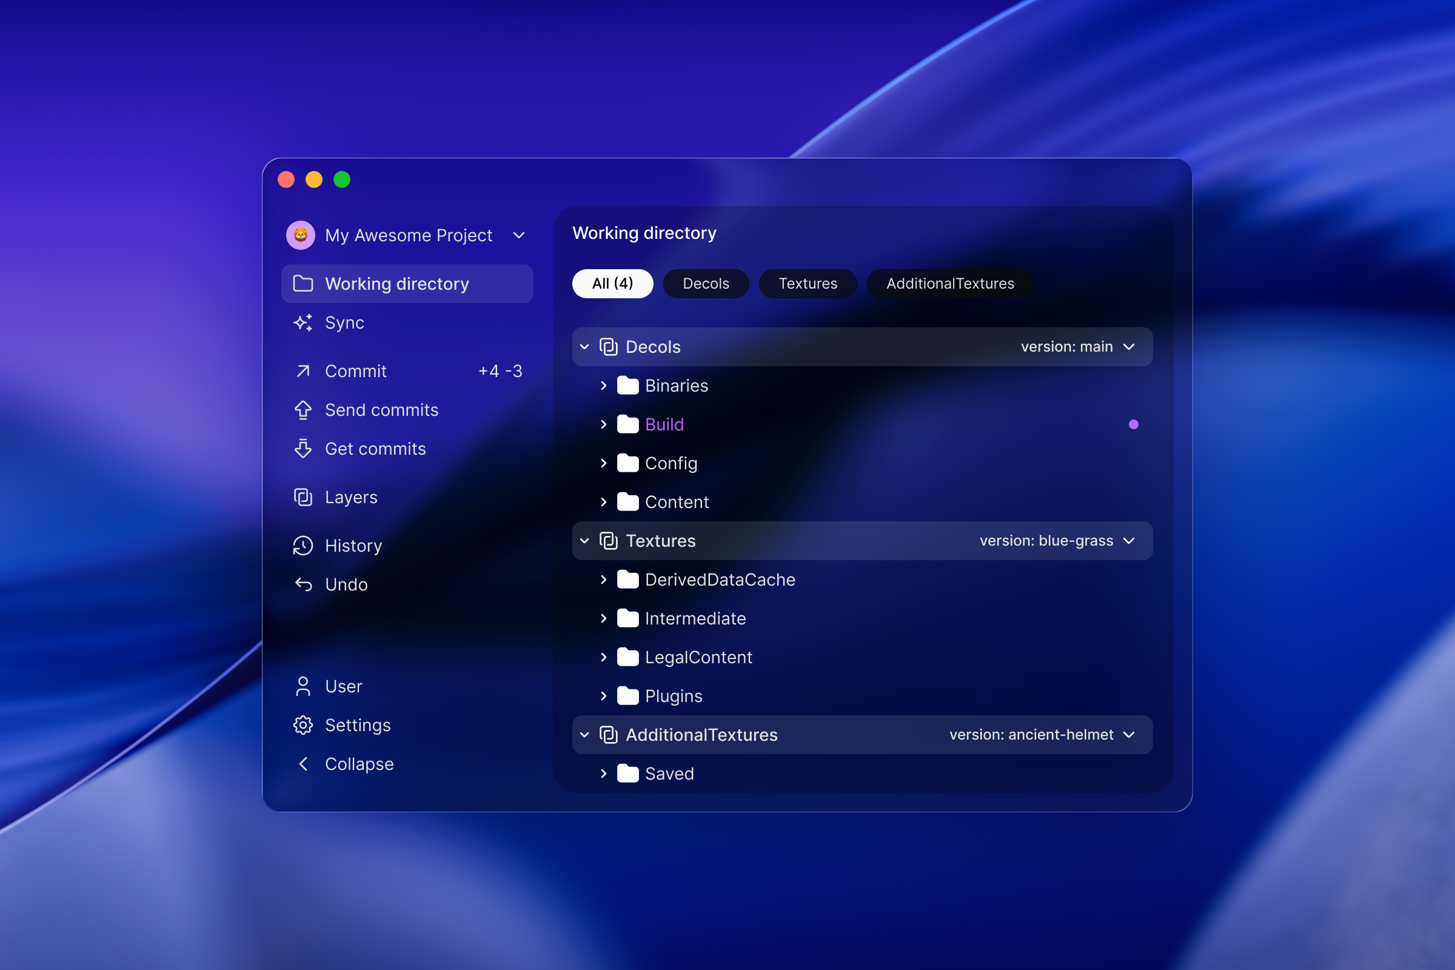Expand the Build folder arrow

604,424
